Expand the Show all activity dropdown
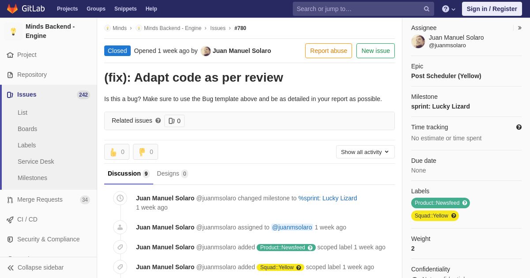 pyautogui.click(x=365, y=152)
